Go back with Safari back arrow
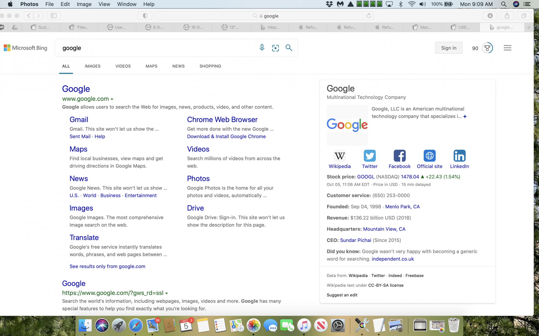 click(29, 16)
